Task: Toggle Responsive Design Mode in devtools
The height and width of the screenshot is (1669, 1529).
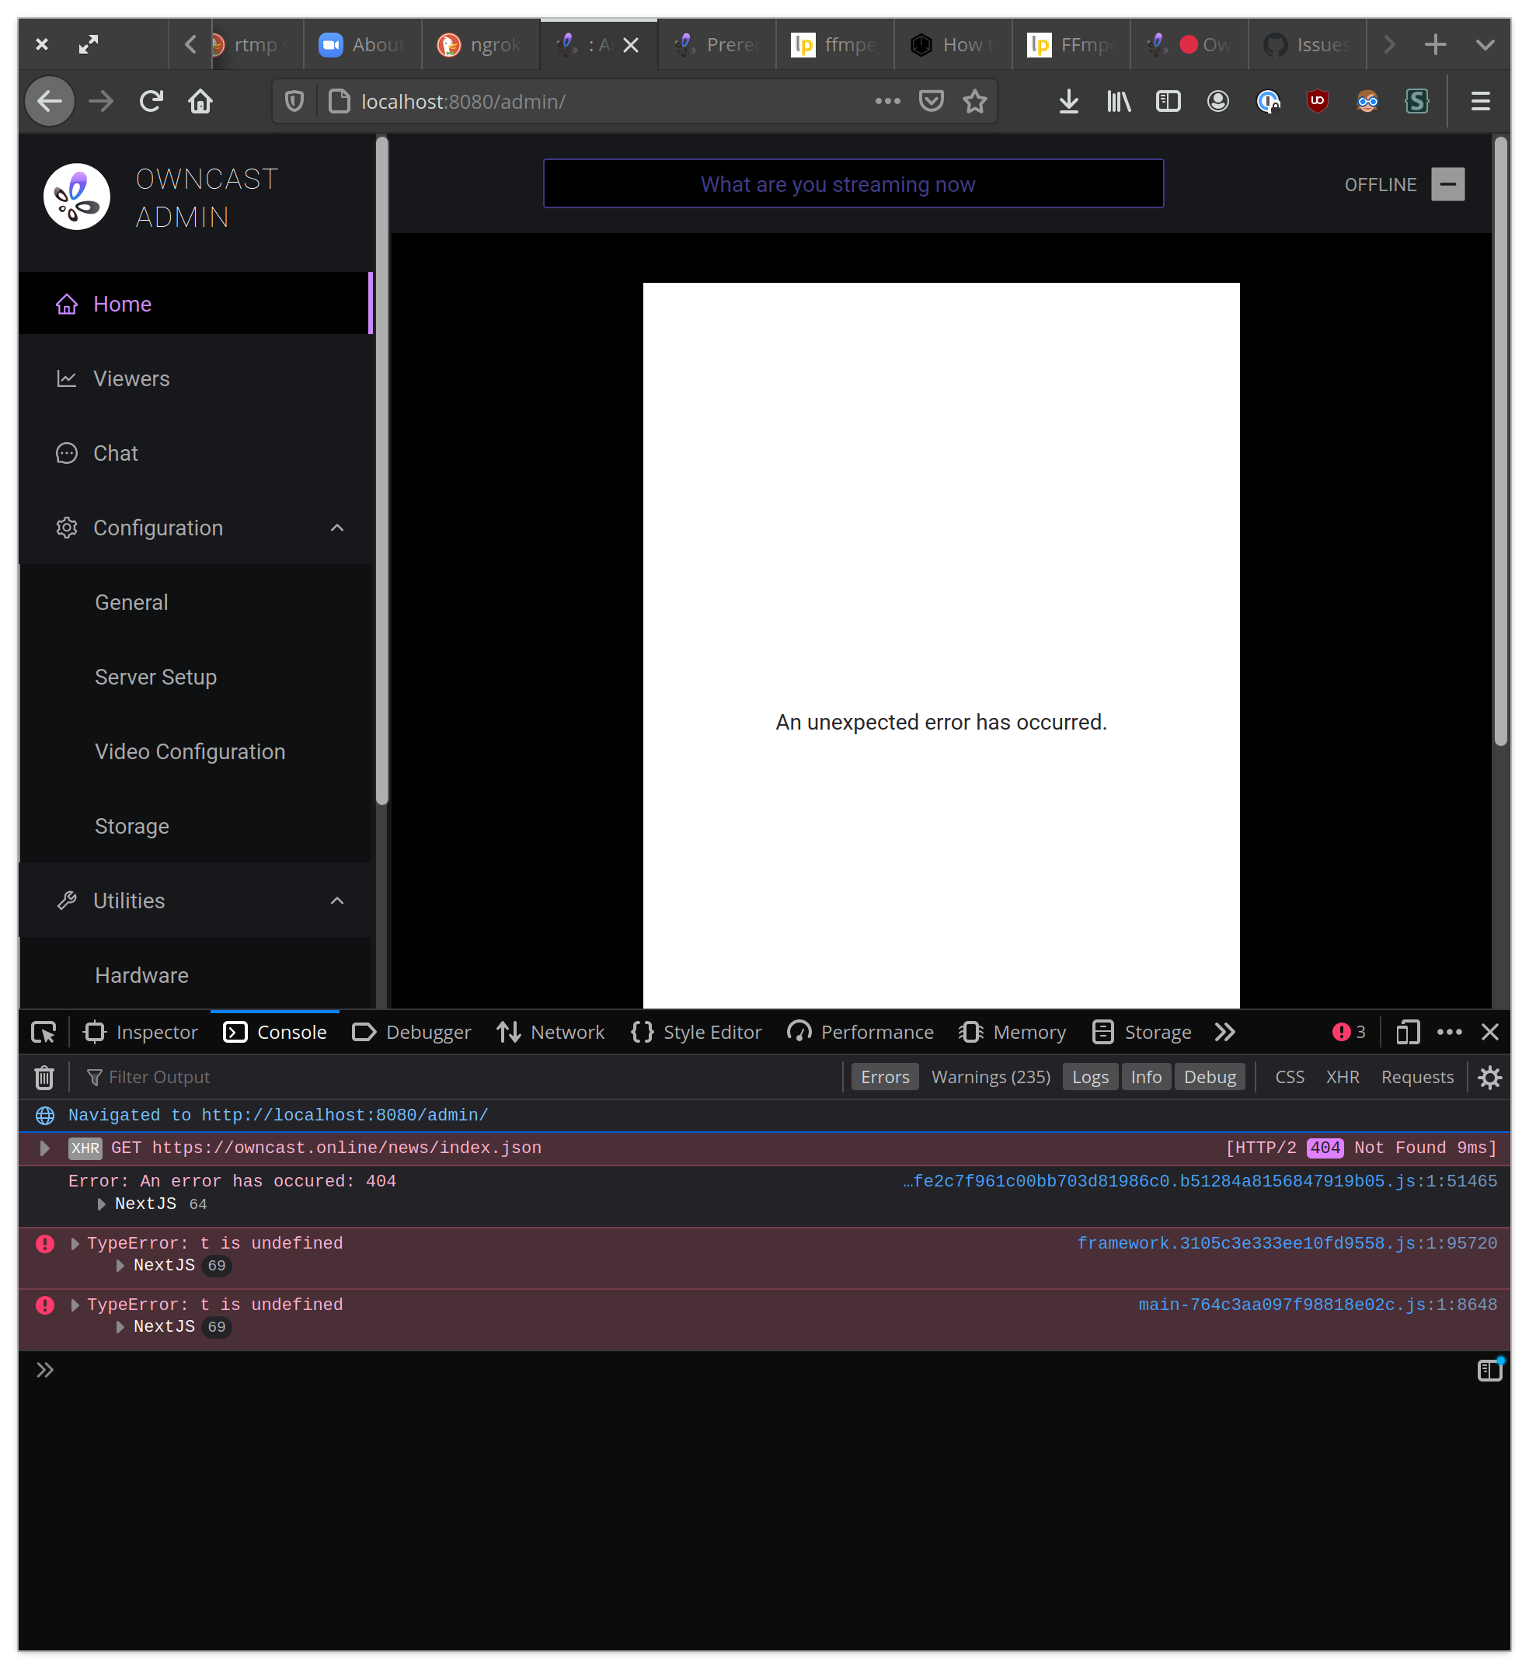Action: click(x=1407, y=1032)
